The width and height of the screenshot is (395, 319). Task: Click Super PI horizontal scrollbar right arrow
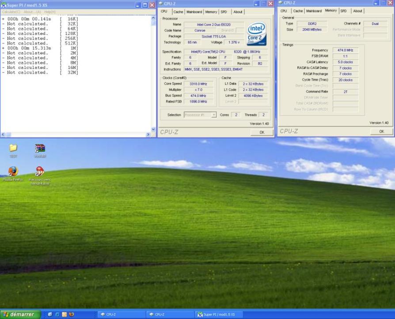tap(148, 135)
